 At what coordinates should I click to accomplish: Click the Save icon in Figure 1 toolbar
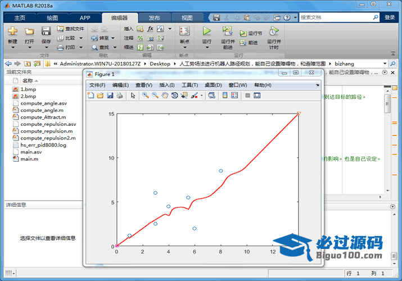pyautogui.click(x=110, y=96)
